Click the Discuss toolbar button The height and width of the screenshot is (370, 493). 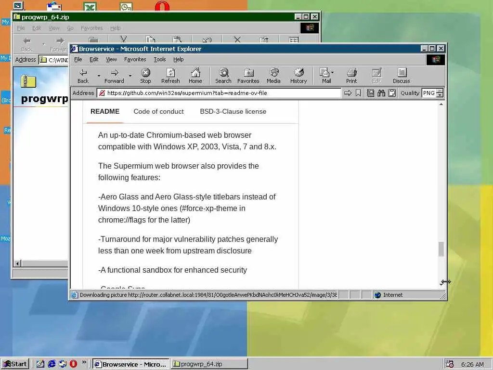pos(402,76)
